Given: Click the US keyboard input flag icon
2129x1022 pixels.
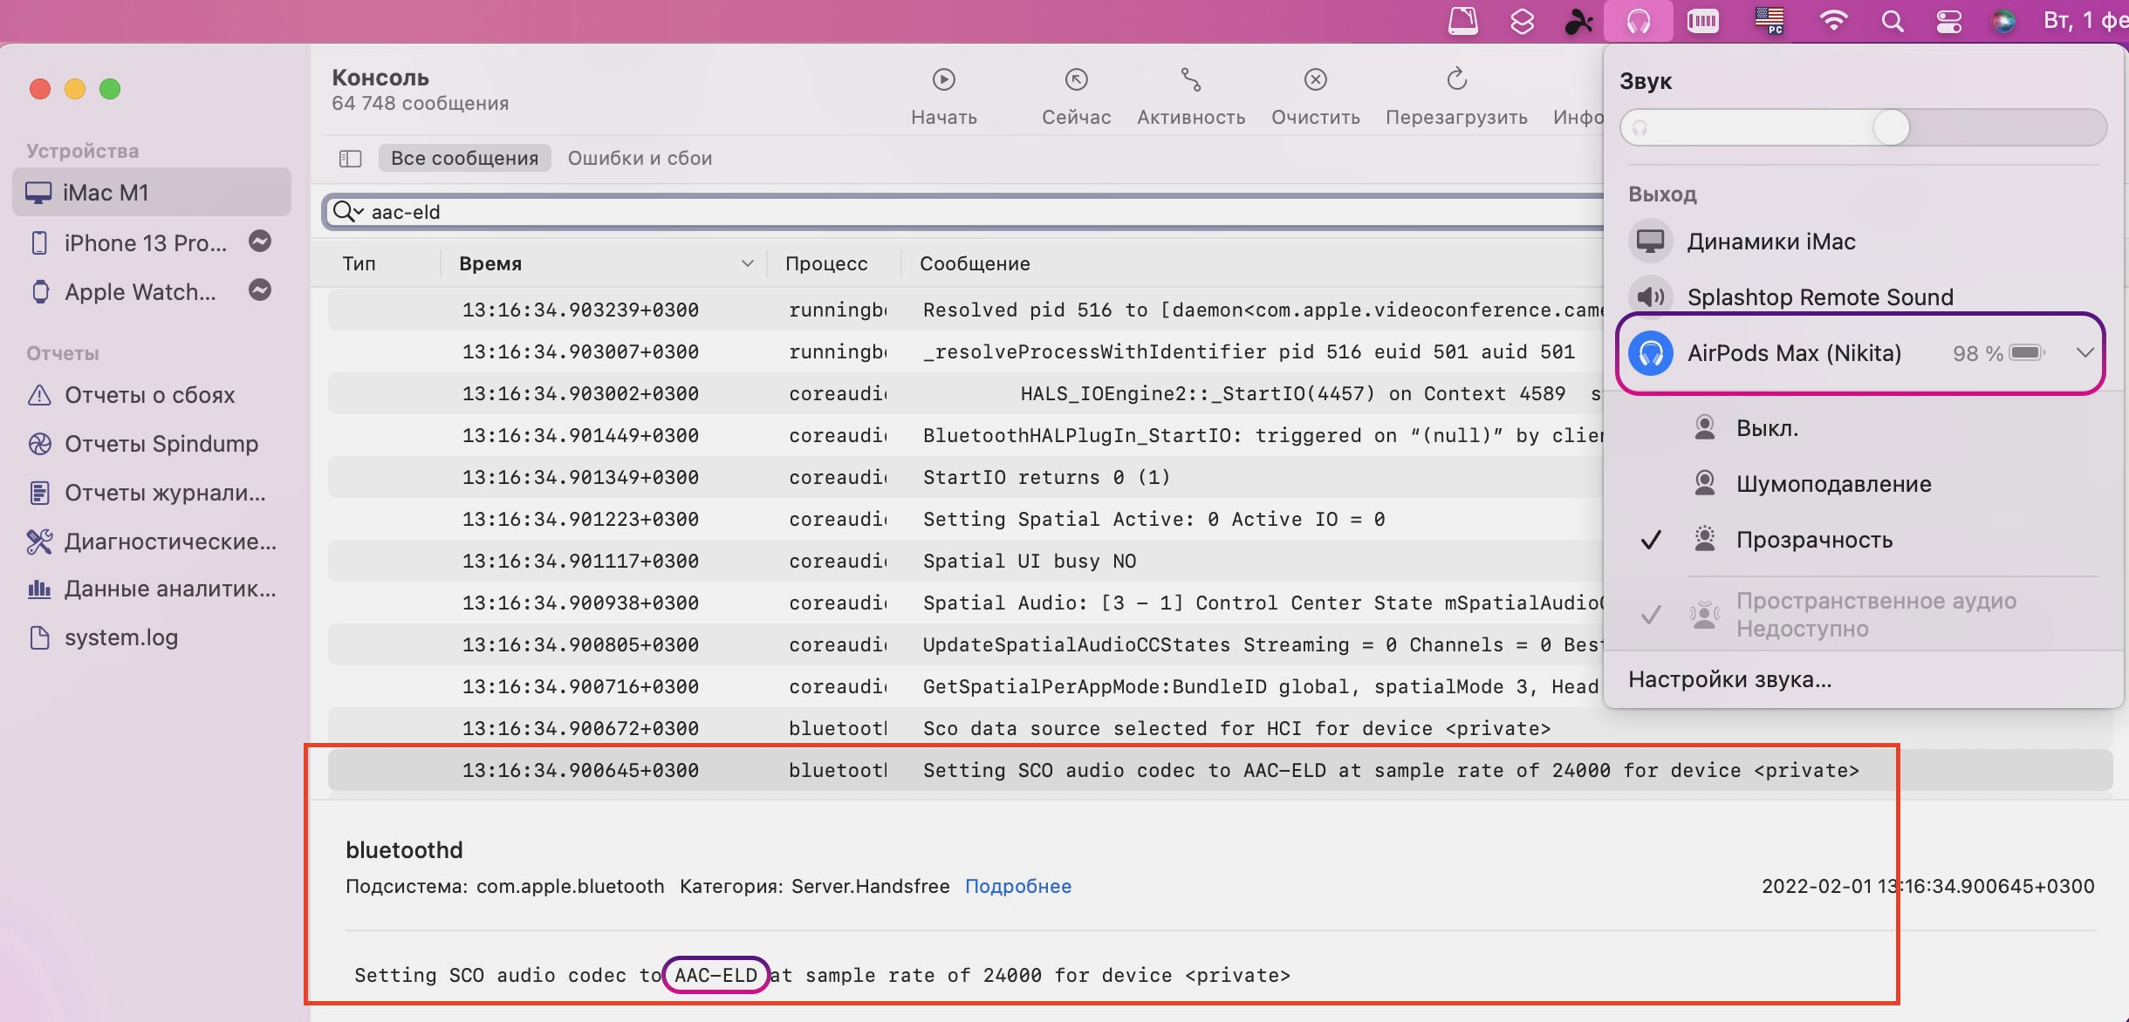Looking at the screenshot, I should [1770, 20].
